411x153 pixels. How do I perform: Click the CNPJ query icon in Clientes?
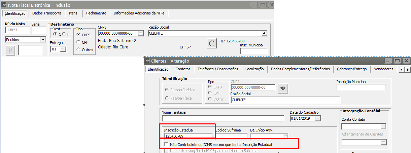pos(283,88)
